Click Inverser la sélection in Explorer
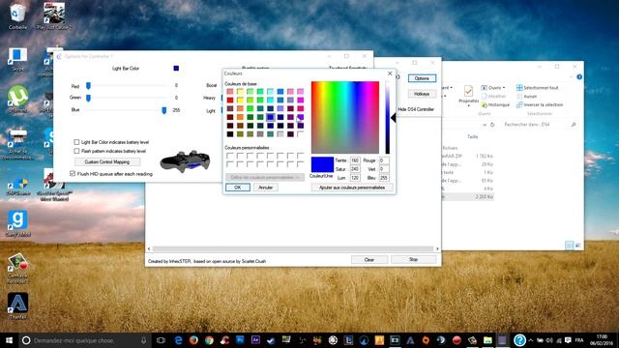Image resolution: width=619 pixels, height=348 pixels. click(x=540, y=105)
